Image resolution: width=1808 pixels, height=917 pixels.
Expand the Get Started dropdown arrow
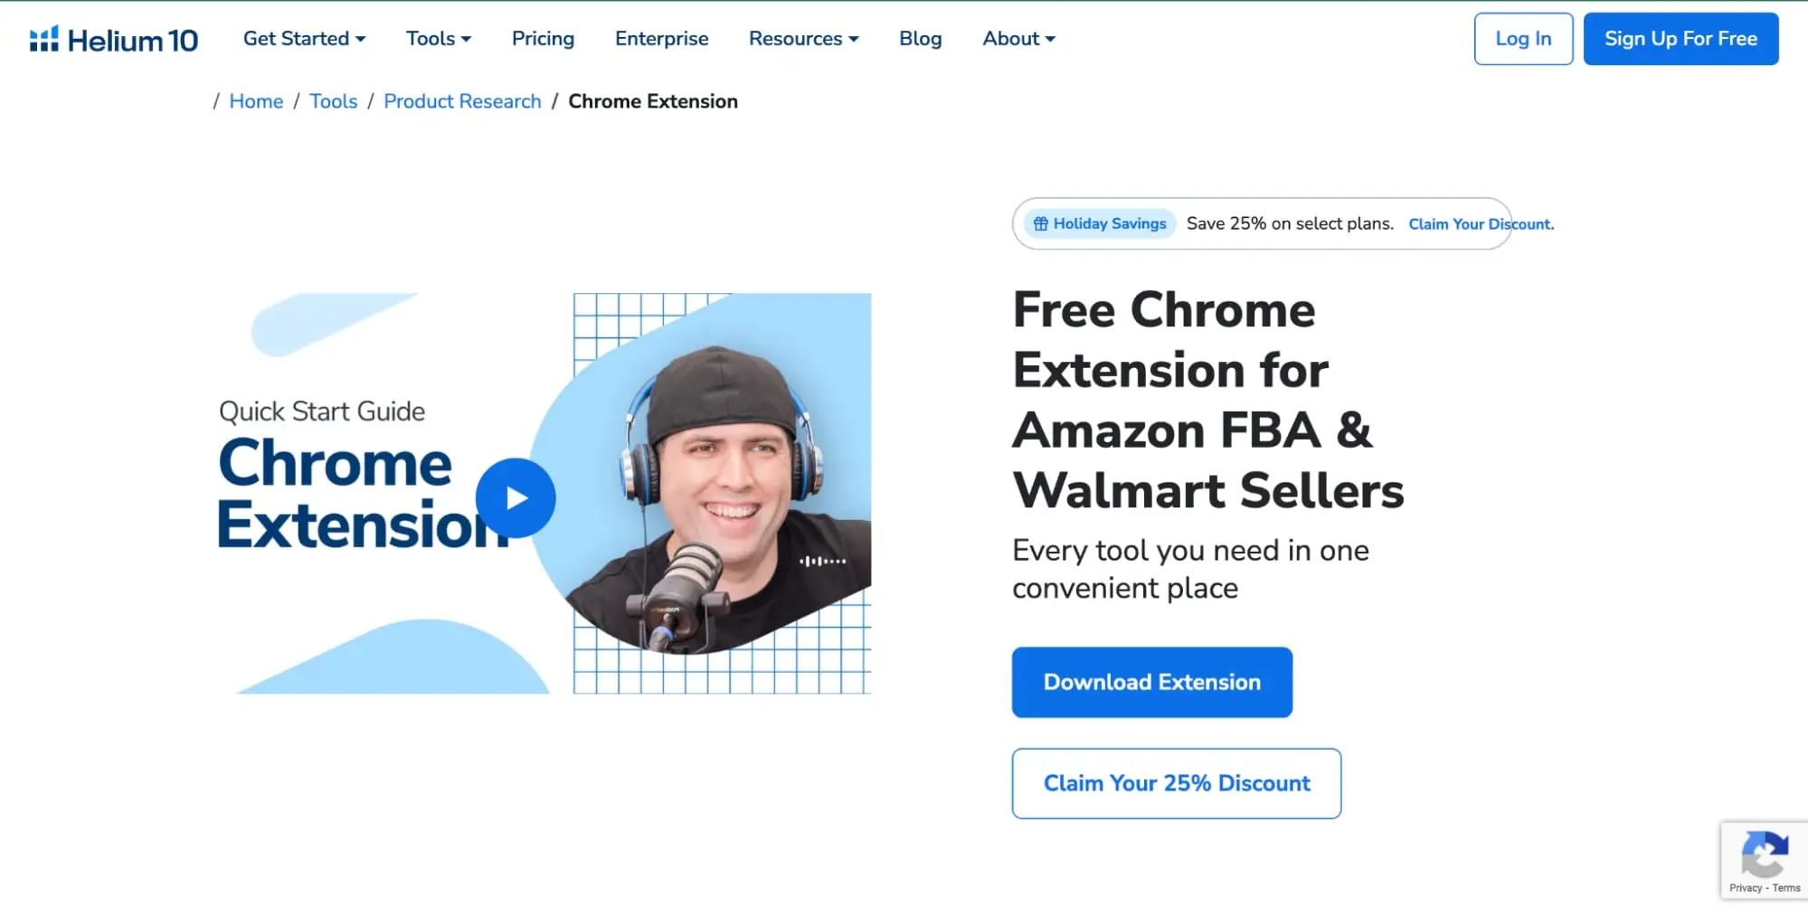click(361, 39)
